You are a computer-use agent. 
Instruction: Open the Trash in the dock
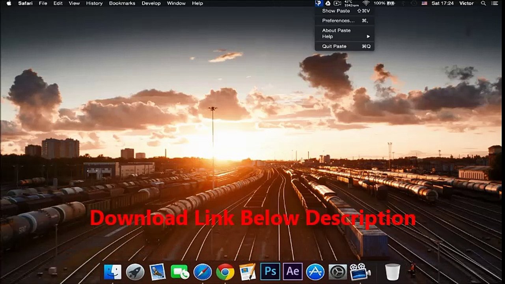click(x=392, y=272)
